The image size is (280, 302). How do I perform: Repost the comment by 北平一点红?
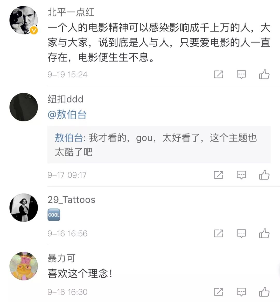tap(218, 75)
